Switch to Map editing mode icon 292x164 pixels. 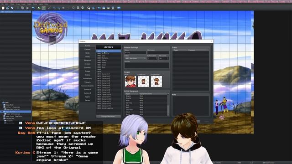point(39,8)
